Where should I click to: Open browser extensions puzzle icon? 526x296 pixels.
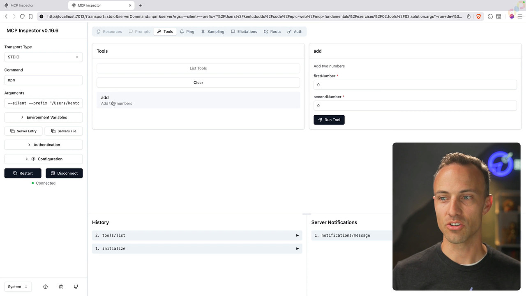click(x=490, y=16)
